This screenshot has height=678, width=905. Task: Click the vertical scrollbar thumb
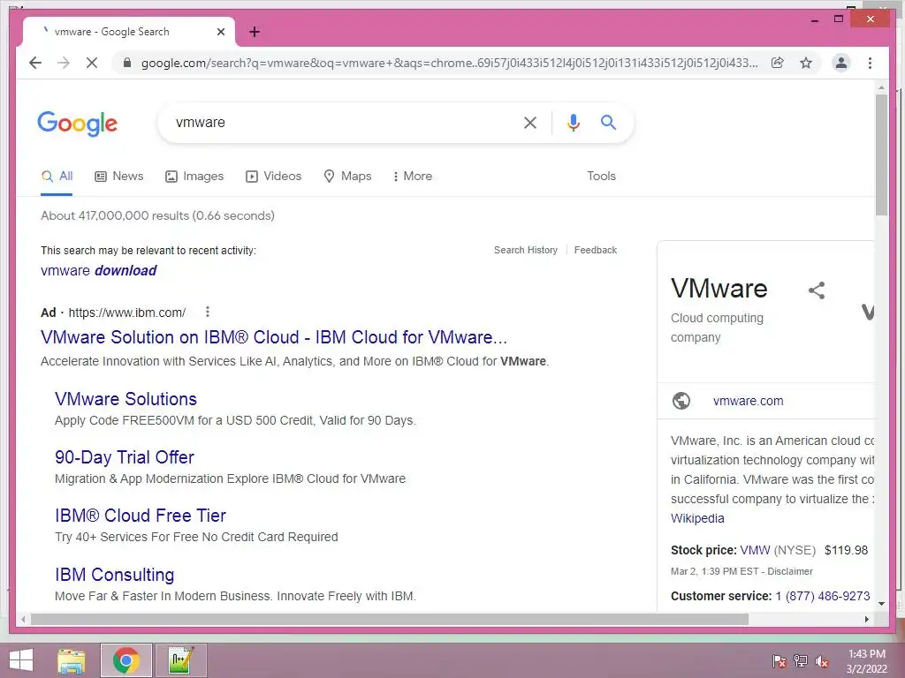point(881,154)
